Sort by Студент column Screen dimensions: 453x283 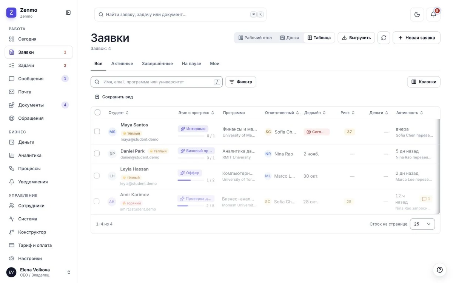pyautogui.click(x=119, y=113)
